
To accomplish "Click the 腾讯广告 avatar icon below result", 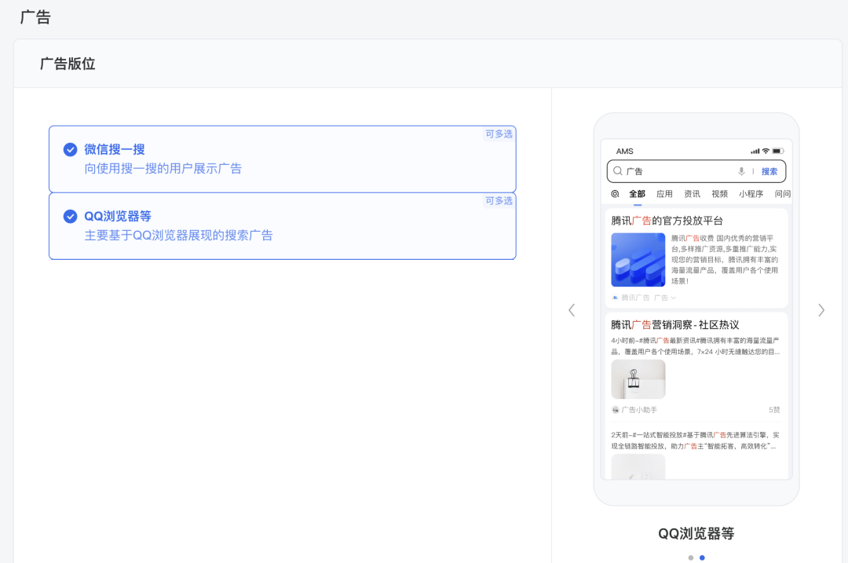I will 615,298.
